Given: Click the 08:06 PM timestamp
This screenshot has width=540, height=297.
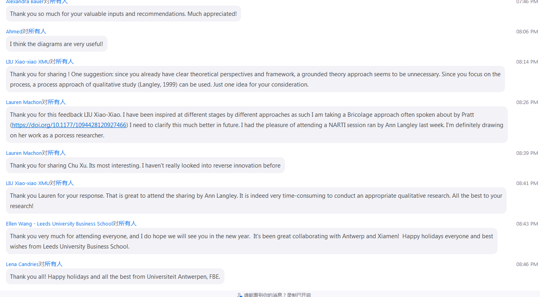Looking at the screenshot, I should click(x=527, y=31).
